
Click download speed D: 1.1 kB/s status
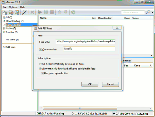coord(89,113)
